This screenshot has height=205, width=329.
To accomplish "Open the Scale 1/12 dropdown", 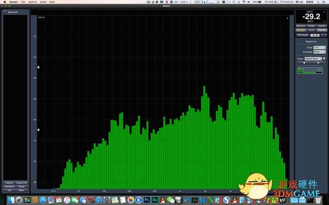I will pos(319,48).
